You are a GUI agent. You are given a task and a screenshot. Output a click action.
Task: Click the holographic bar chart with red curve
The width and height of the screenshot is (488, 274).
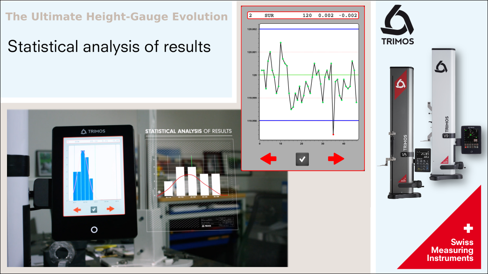pyautogui.click(x=191, y=182)
